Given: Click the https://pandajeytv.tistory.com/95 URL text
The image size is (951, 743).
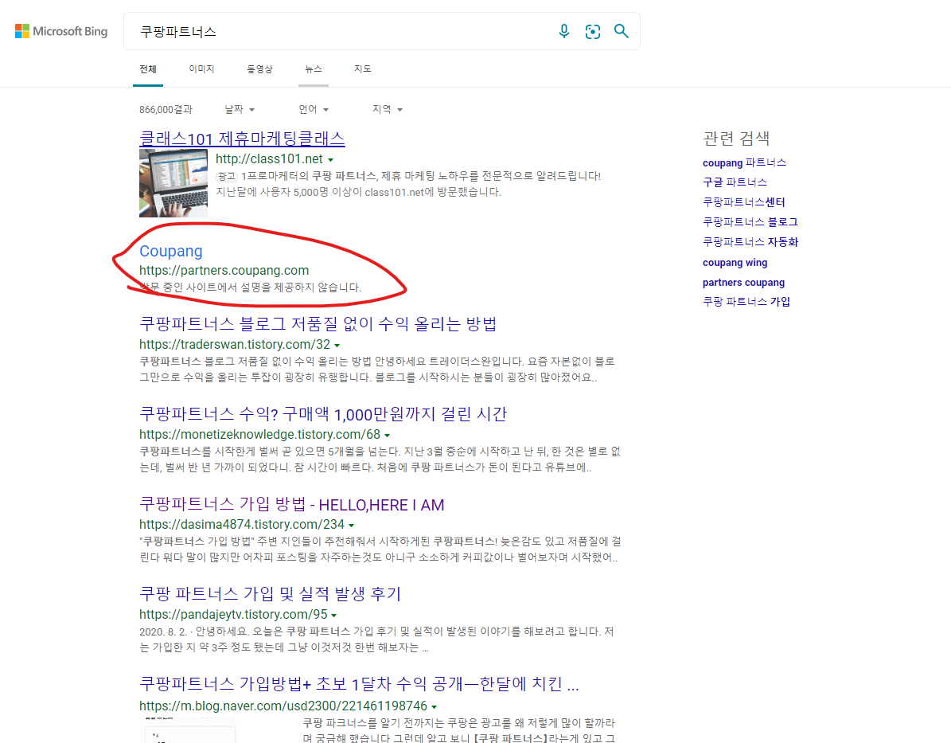Looking at the screenshot, I should pos(233,614).
